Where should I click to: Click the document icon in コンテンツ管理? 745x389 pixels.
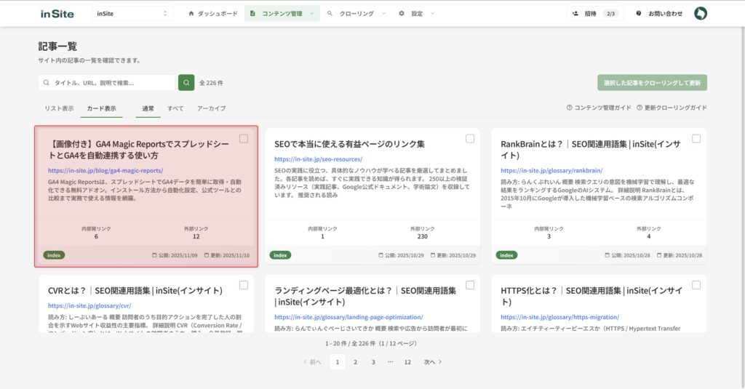pyautogui.click(x=252, y=14)
